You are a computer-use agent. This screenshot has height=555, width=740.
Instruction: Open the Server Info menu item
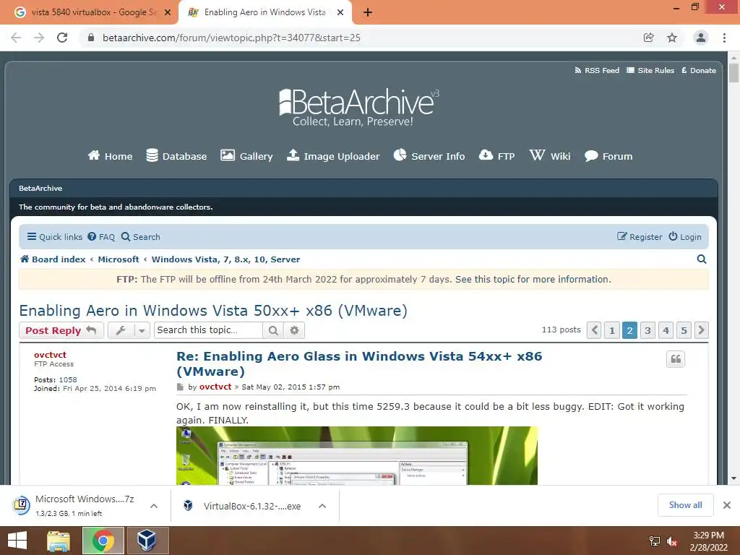[x=429, y=156]
